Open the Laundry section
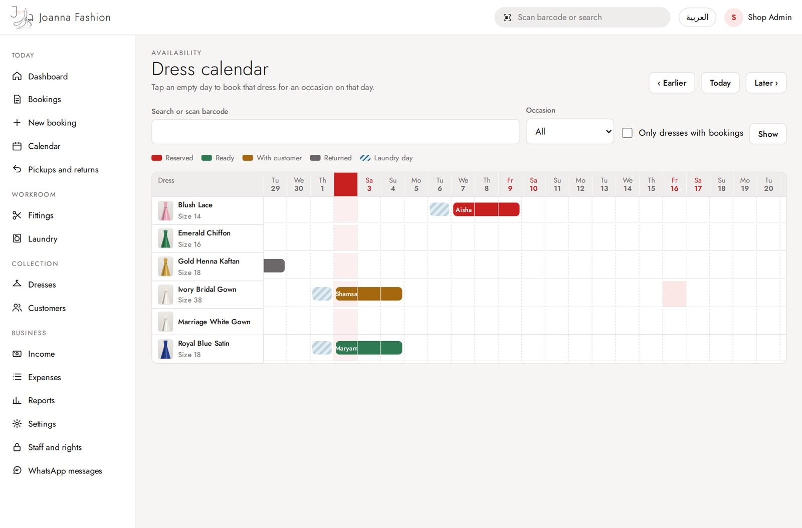 pyautogui.click(x=35, y=238)
